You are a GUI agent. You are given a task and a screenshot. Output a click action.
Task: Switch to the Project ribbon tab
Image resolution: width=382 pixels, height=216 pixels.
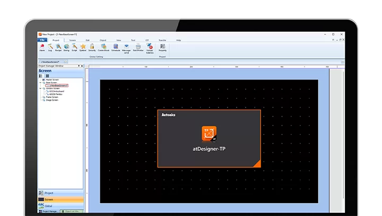point(56,40)
